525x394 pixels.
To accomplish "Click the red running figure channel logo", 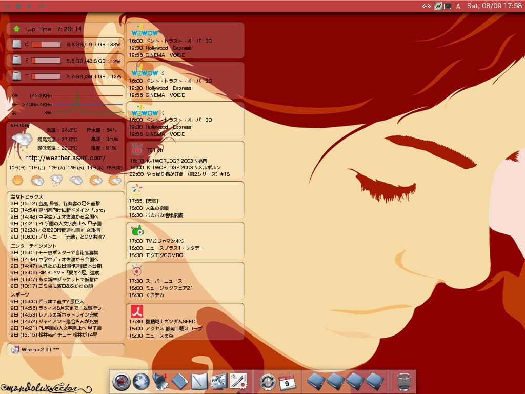I will click(x=137, y=311).
